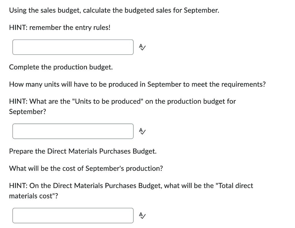This screenshot has height=228, width=295.
Task: Click the spell-check icon beside the September sales field
Action: [x=142, y=47]
